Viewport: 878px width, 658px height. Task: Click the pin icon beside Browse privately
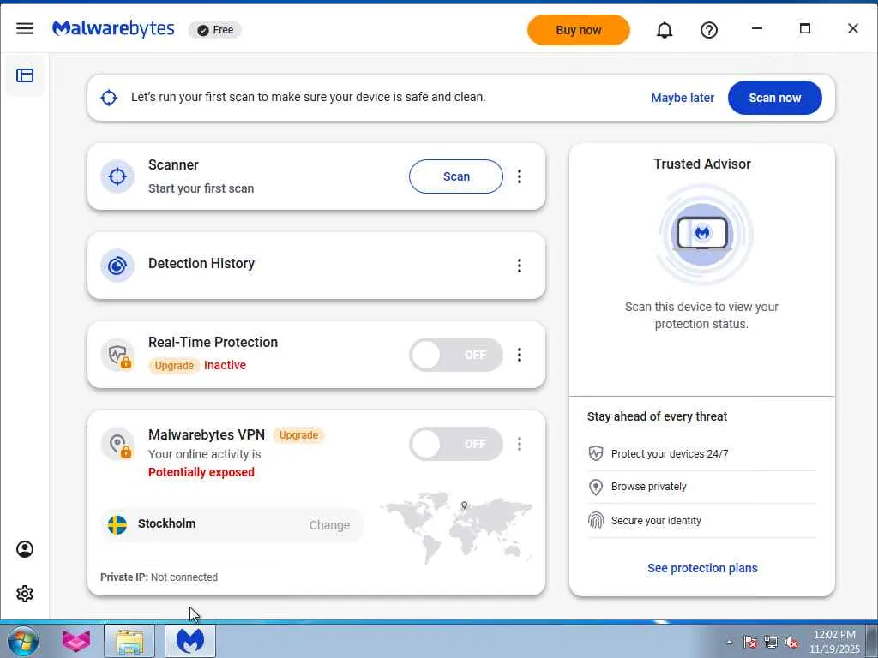(596, 487)
